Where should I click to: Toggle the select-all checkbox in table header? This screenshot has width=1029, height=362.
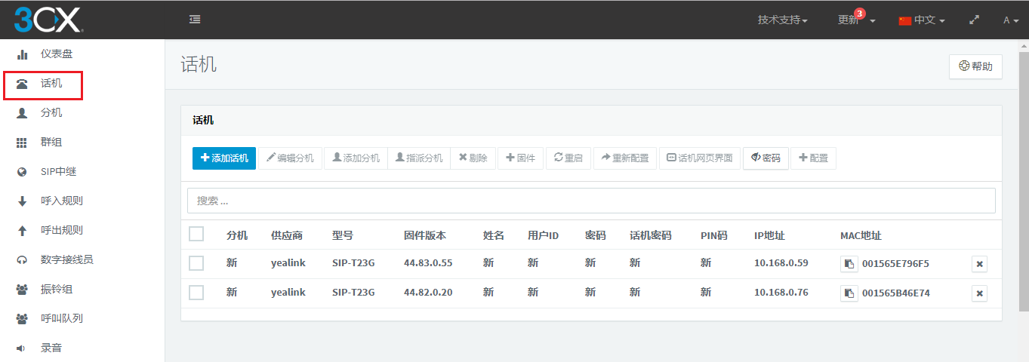(x=196, y=235)
